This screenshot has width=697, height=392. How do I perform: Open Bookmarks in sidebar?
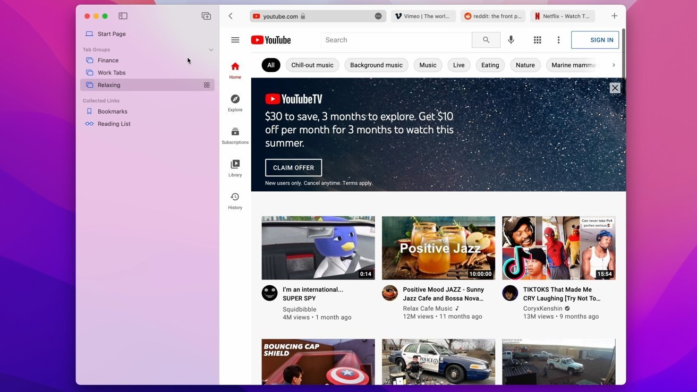coord(147,112)
